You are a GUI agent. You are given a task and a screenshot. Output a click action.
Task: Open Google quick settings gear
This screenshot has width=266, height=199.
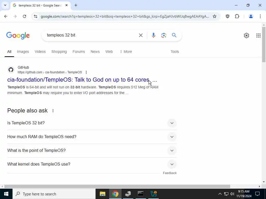point(246,35)
